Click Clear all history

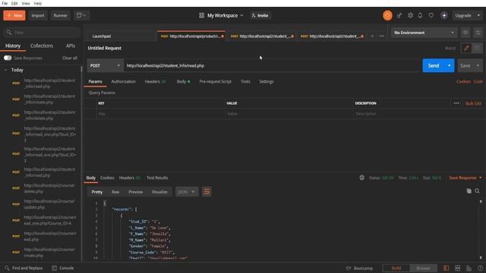click(70, 58)
